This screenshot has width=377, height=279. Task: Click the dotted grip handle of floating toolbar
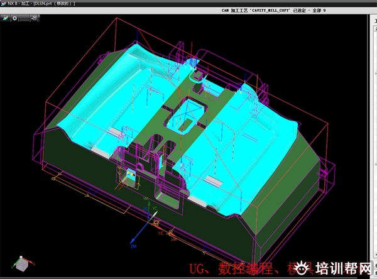click(x=24, y=18)
